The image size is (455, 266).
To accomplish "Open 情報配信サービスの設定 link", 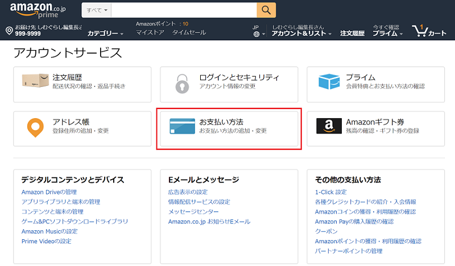I will 199,202.
